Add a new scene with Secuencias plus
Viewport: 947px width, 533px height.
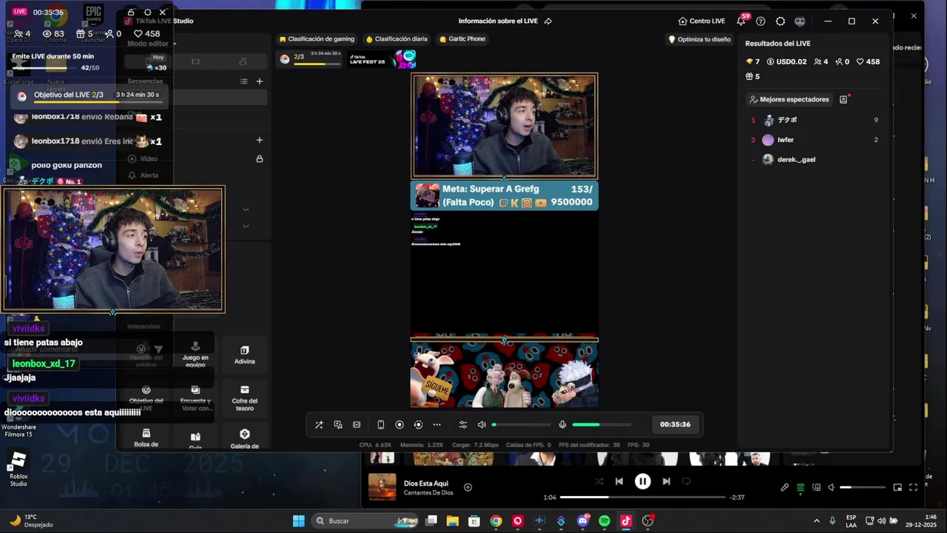pos(260,81)
